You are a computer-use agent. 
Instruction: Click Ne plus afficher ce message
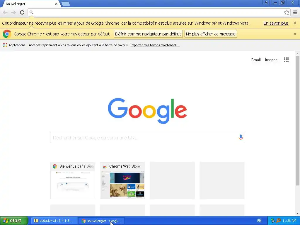point(211,34)
